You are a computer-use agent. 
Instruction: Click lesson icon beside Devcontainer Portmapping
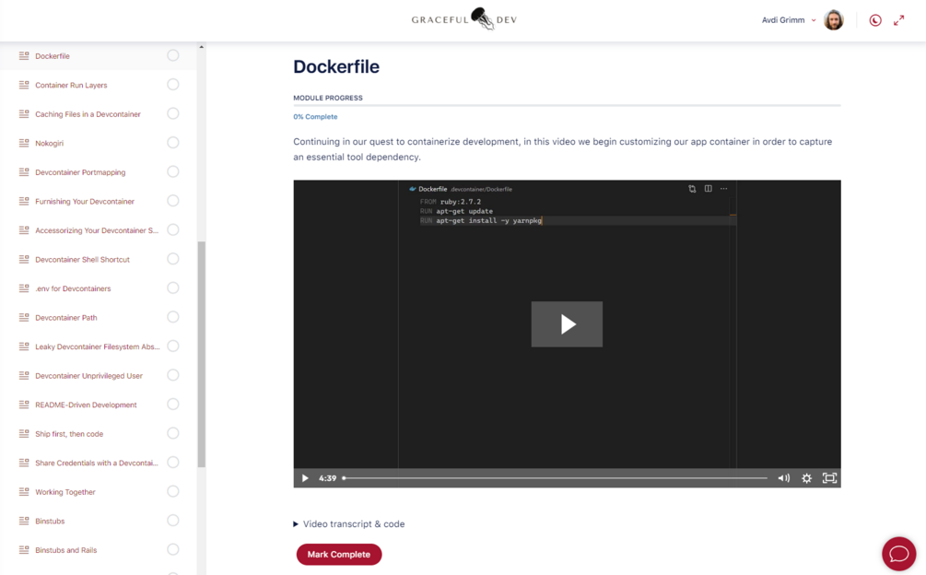coord(24,171)
